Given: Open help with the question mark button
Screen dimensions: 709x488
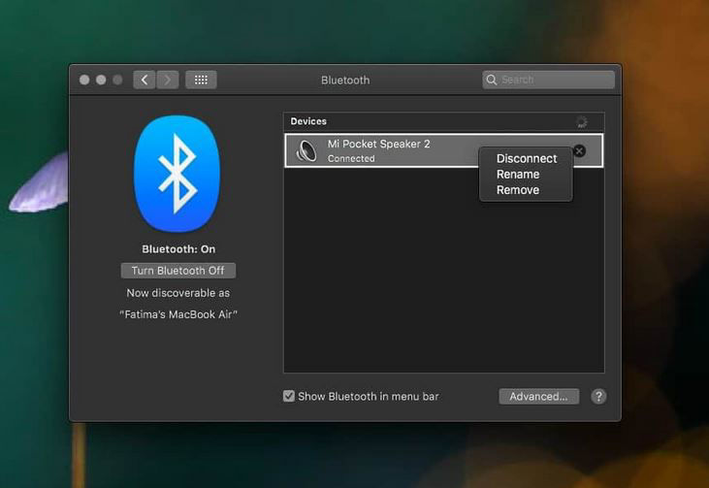Looking at the screenshot, I should (x=598, y=397).
